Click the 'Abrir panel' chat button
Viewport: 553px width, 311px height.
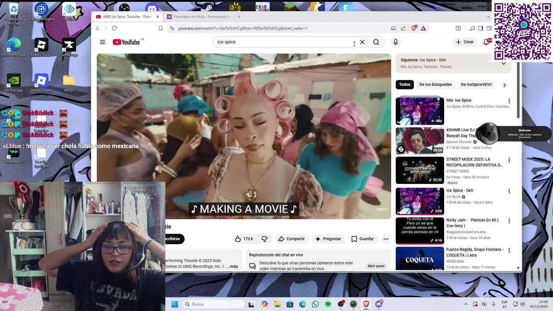376,266
